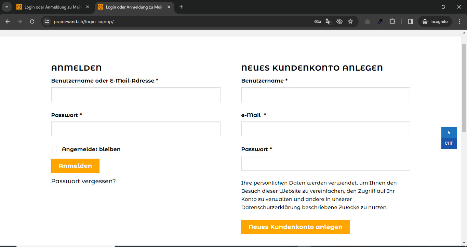Enable the 'Angemeldet bleiben' checkbox
Screen dimensions: 467x247
[55, 149]
